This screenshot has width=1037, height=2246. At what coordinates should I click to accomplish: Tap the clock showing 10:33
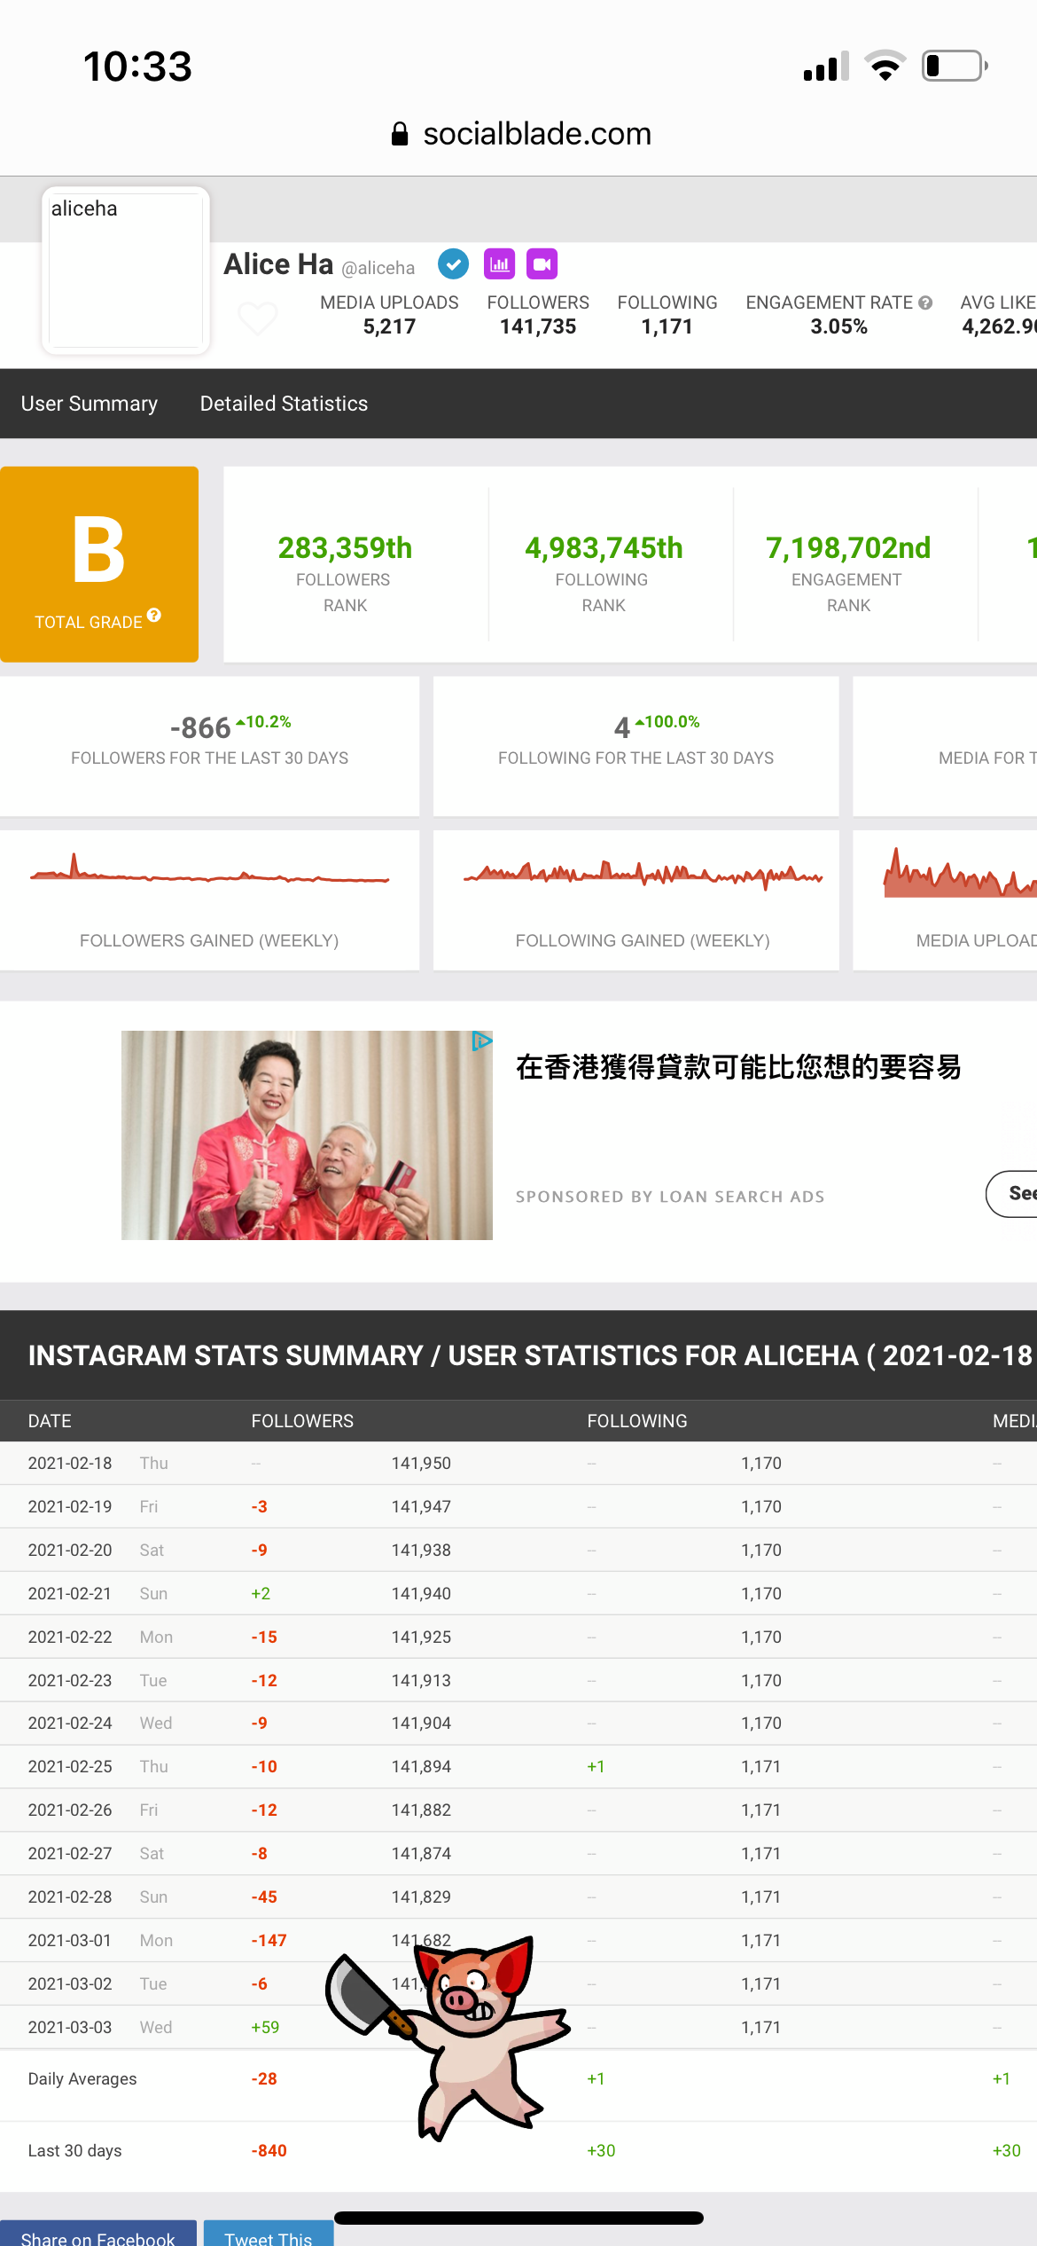(137, 67)
